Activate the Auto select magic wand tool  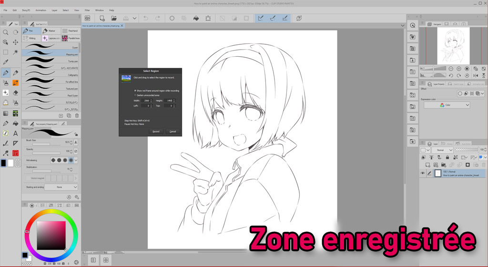pyautogui.click(x=16, y=52)
